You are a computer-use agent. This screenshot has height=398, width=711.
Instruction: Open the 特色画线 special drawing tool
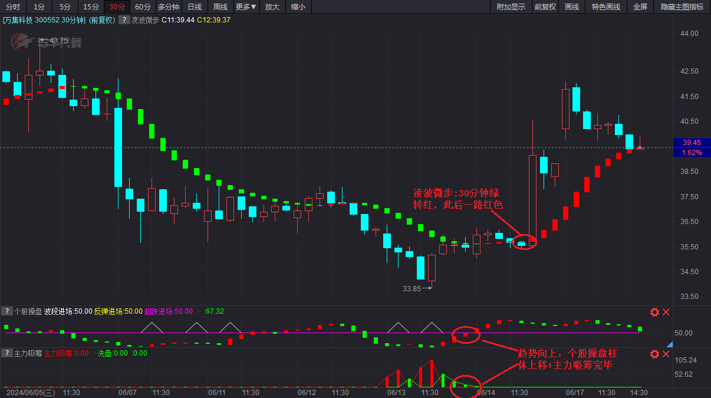[606, 7]
